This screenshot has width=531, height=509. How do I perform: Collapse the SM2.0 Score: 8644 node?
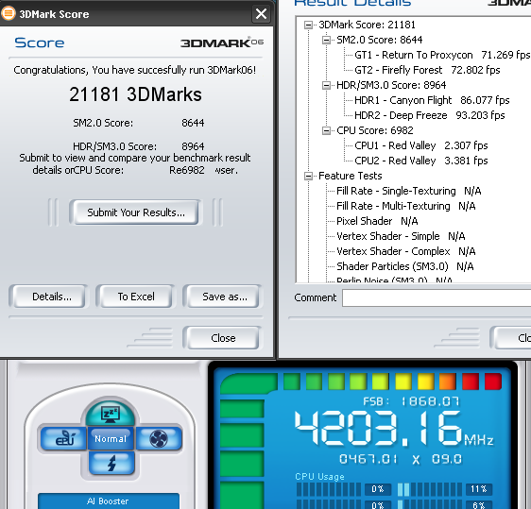pos(326,40)
